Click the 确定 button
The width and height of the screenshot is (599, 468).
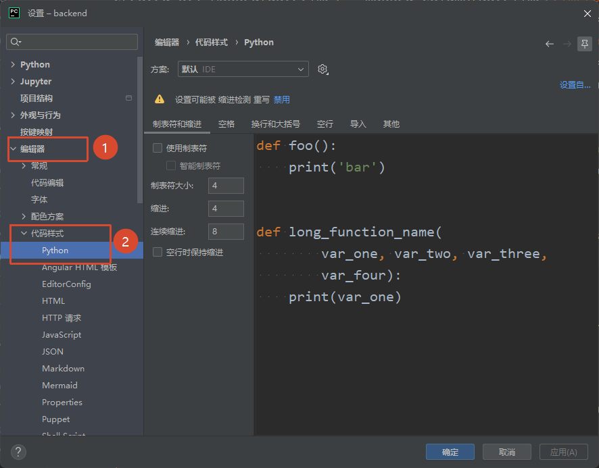coord(450,452)
